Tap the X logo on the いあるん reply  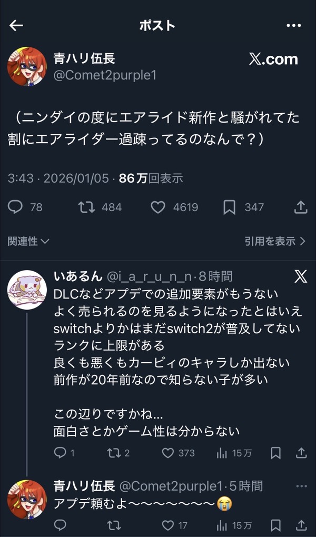[x=300, y=277]
